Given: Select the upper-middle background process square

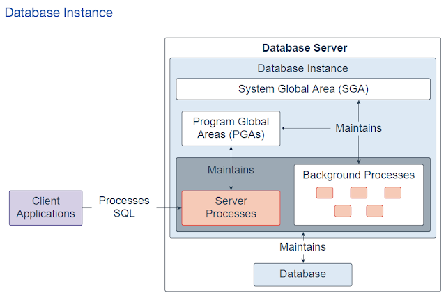Looking at the screenshot, I should click(359, 193).
